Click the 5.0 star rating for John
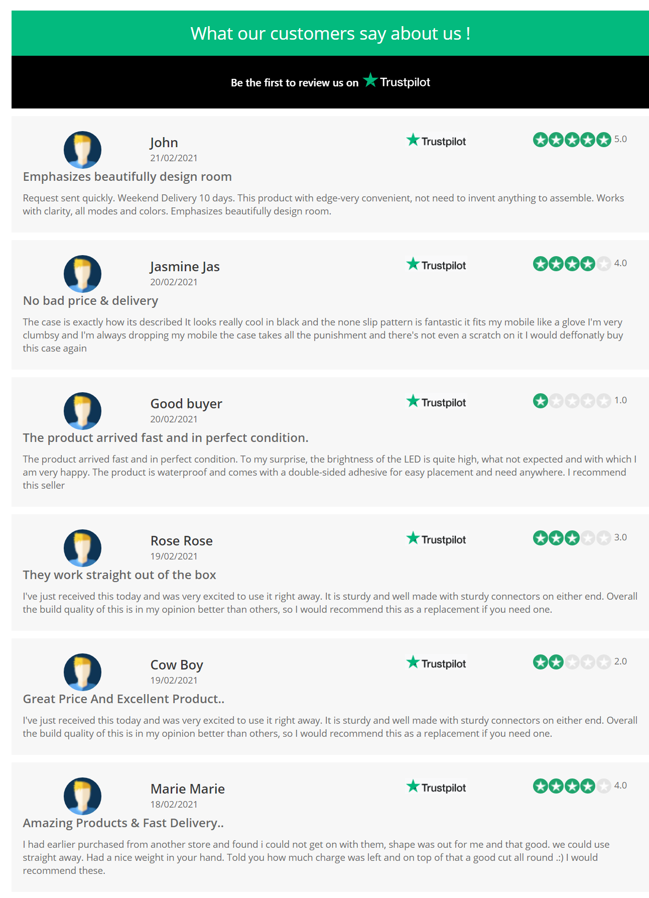 (x=580, y=139)
